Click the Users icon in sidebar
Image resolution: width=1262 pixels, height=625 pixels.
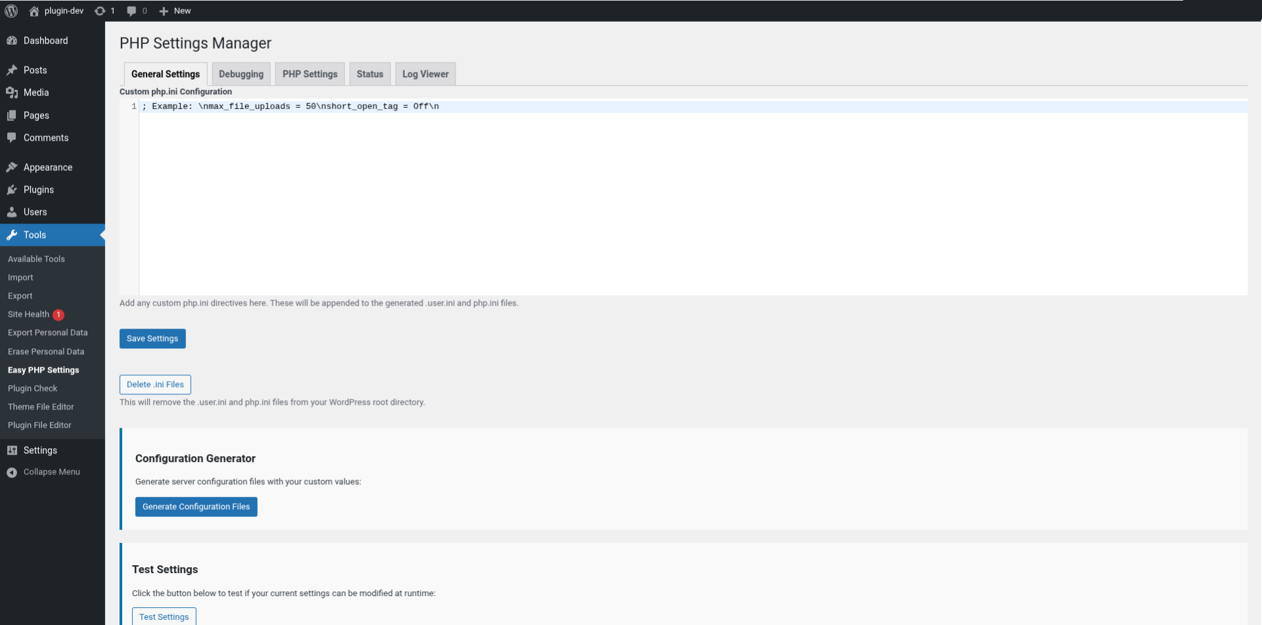click(x=12, y=212)
